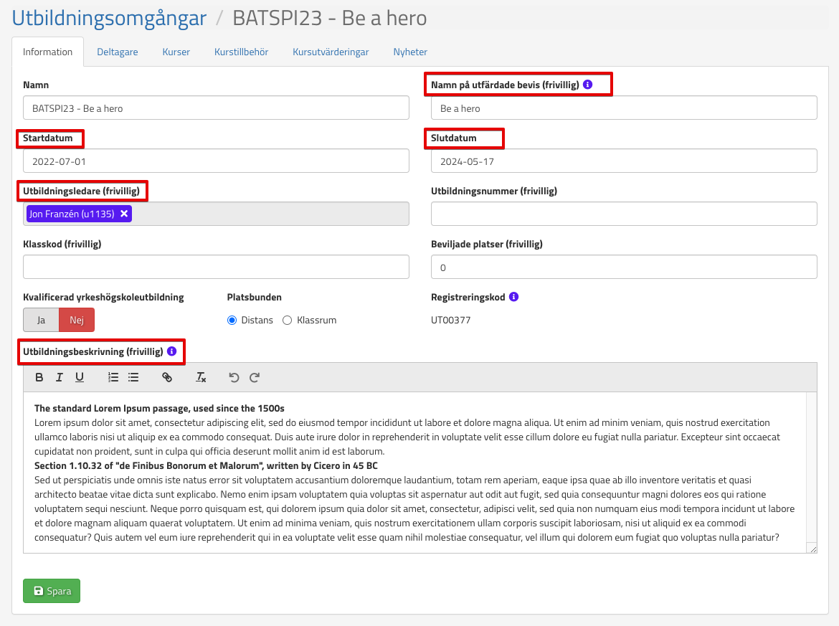Select the Distans radio option
Screen dimensions: 839x626
[232, 321]
